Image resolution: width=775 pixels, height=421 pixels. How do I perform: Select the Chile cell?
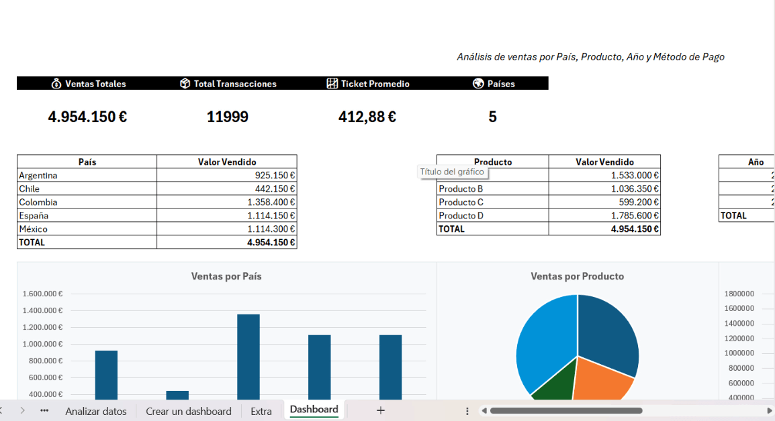87,188
